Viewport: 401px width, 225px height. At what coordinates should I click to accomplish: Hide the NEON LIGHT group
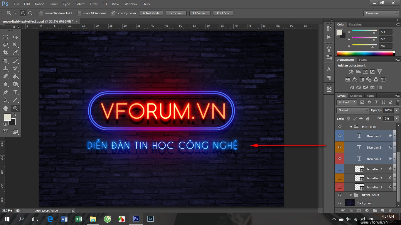coord(340,195)
